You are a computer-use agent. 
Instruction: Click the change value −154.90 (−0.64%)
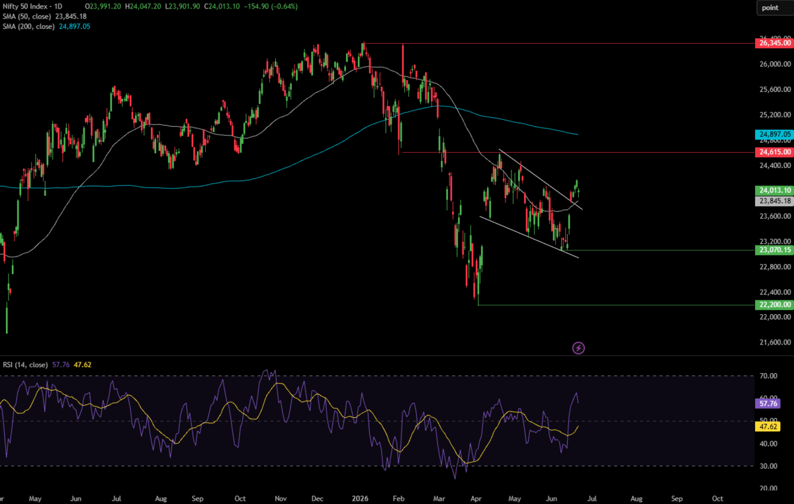[x=270, y=7]
